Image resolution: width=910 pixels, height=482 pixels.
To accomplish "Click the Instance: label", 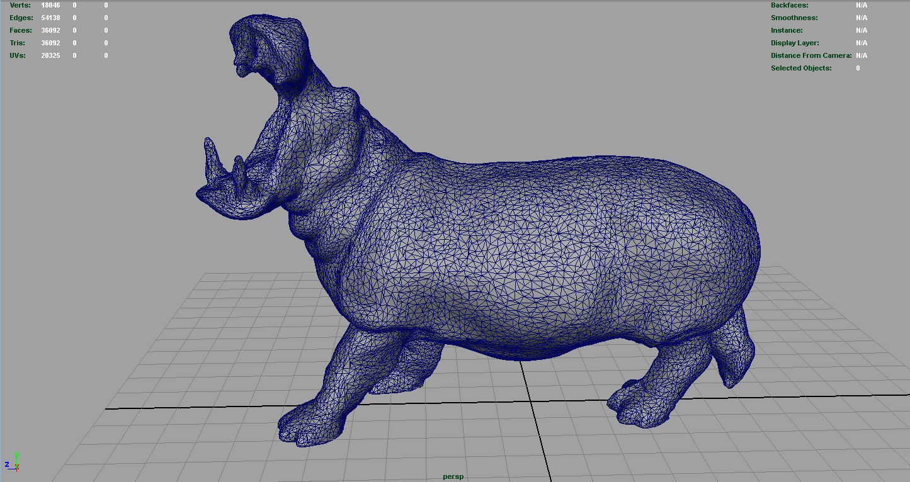I will point(787,30).
